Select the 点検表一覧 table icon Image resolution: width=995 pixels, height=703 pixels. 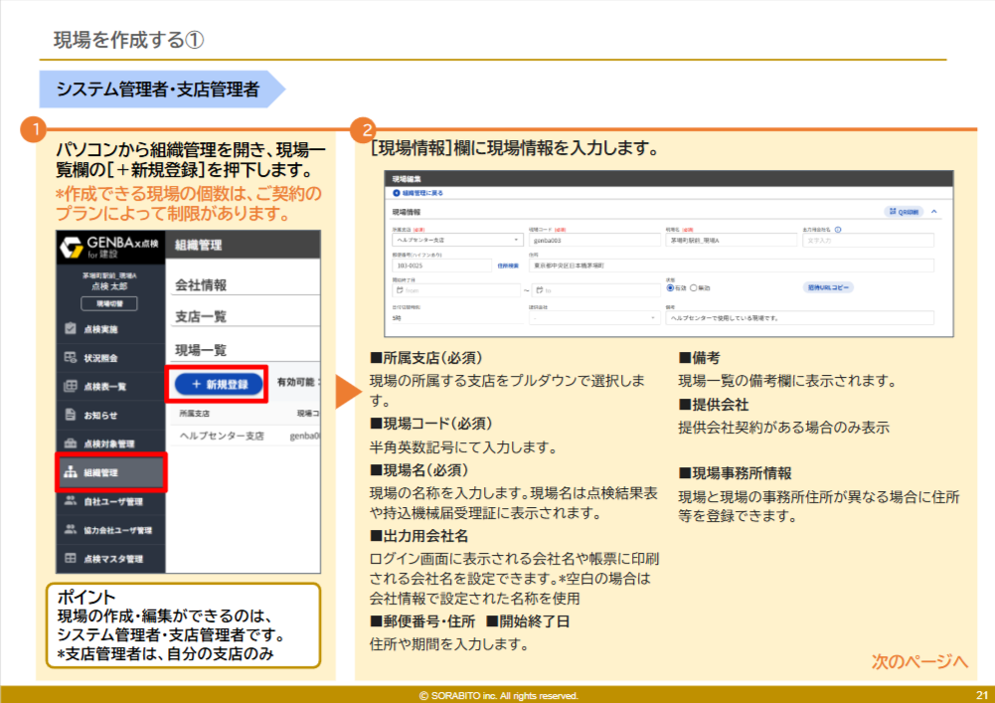pyautogui.click(x=71, y=386)
